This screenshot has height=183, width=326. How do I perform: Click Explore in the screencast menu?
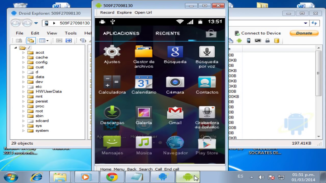pyautogui.click(x=124, y=12)
